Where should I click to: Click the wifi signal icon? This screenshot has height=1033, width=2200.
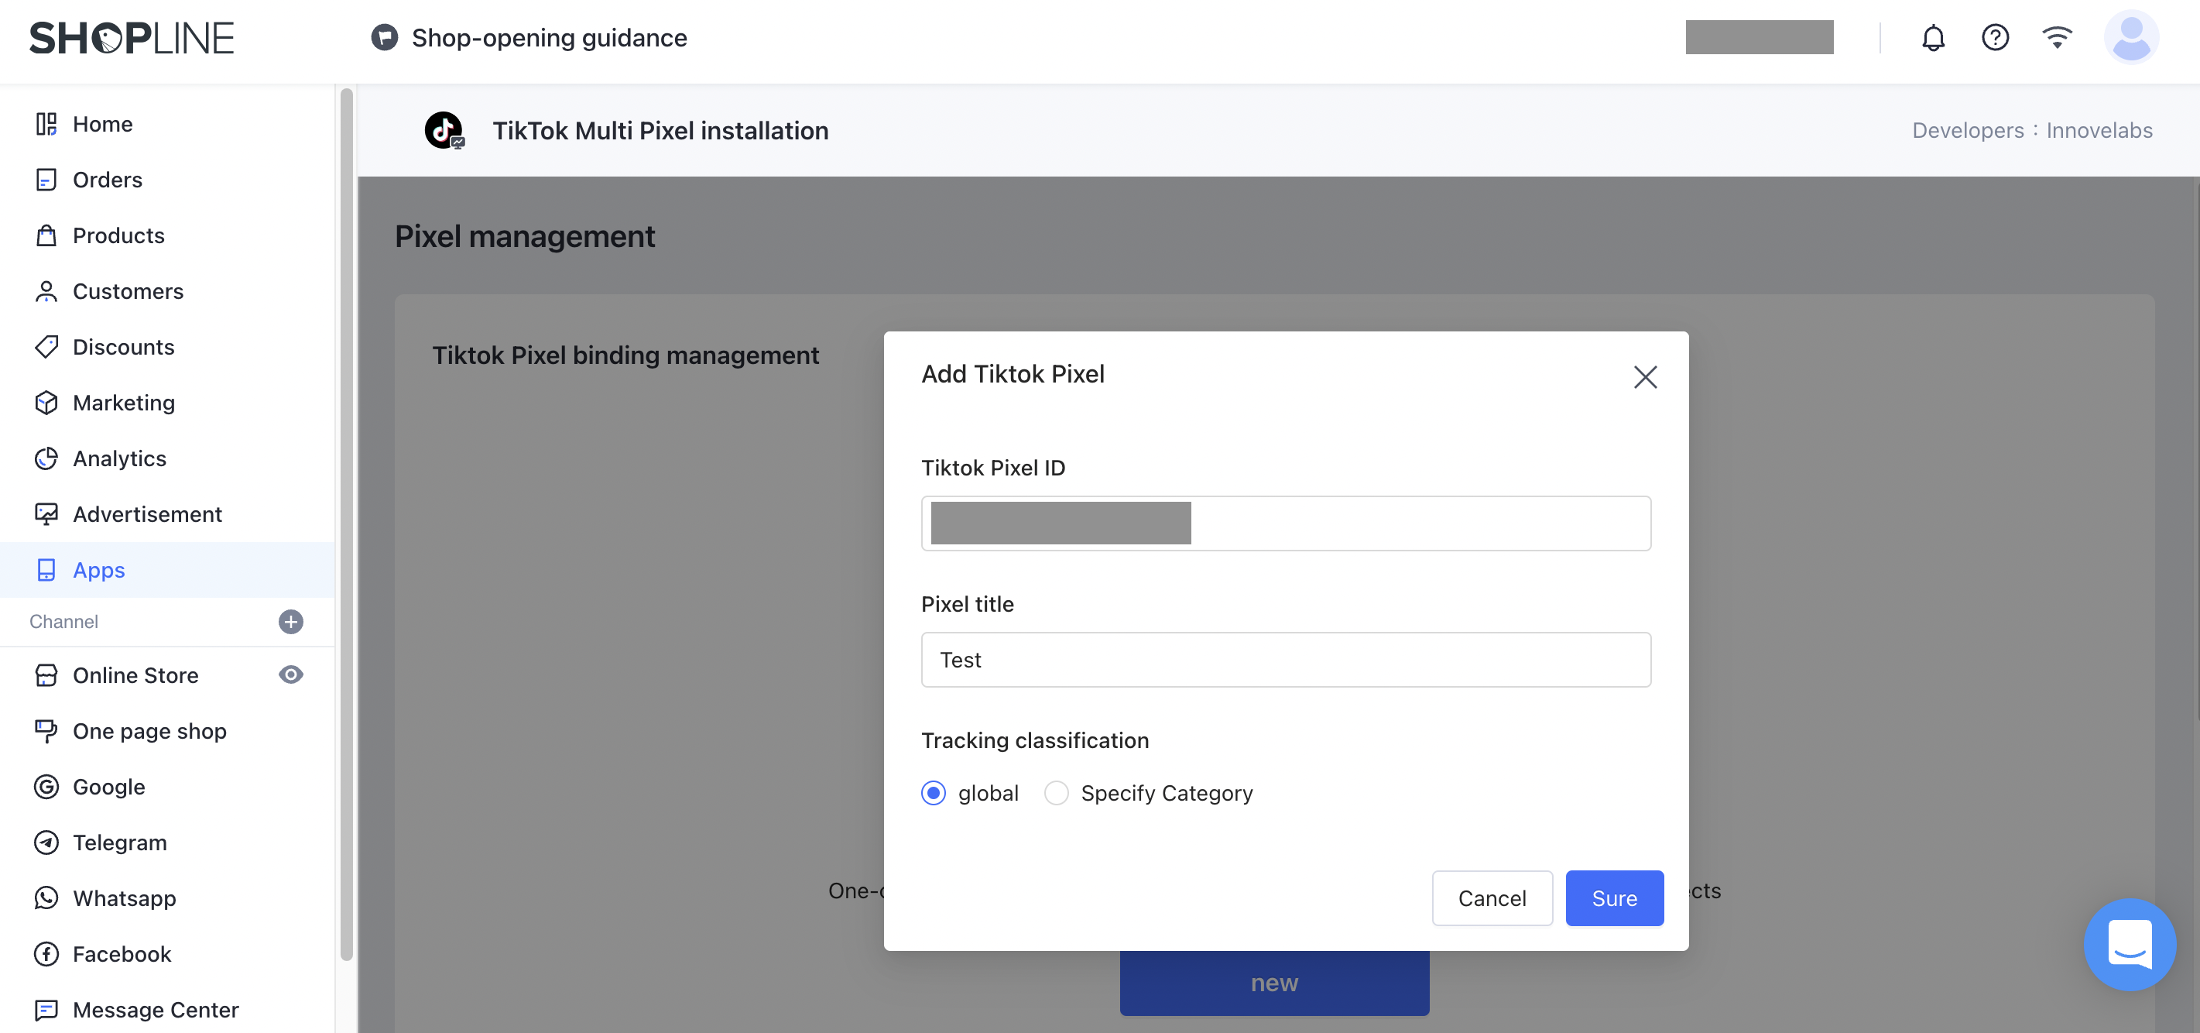pos(2057,38)
